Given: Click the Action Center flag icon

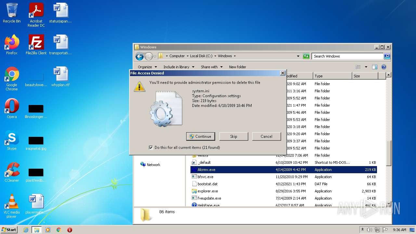Looking at the screenshot, I should tap(385, 230).
